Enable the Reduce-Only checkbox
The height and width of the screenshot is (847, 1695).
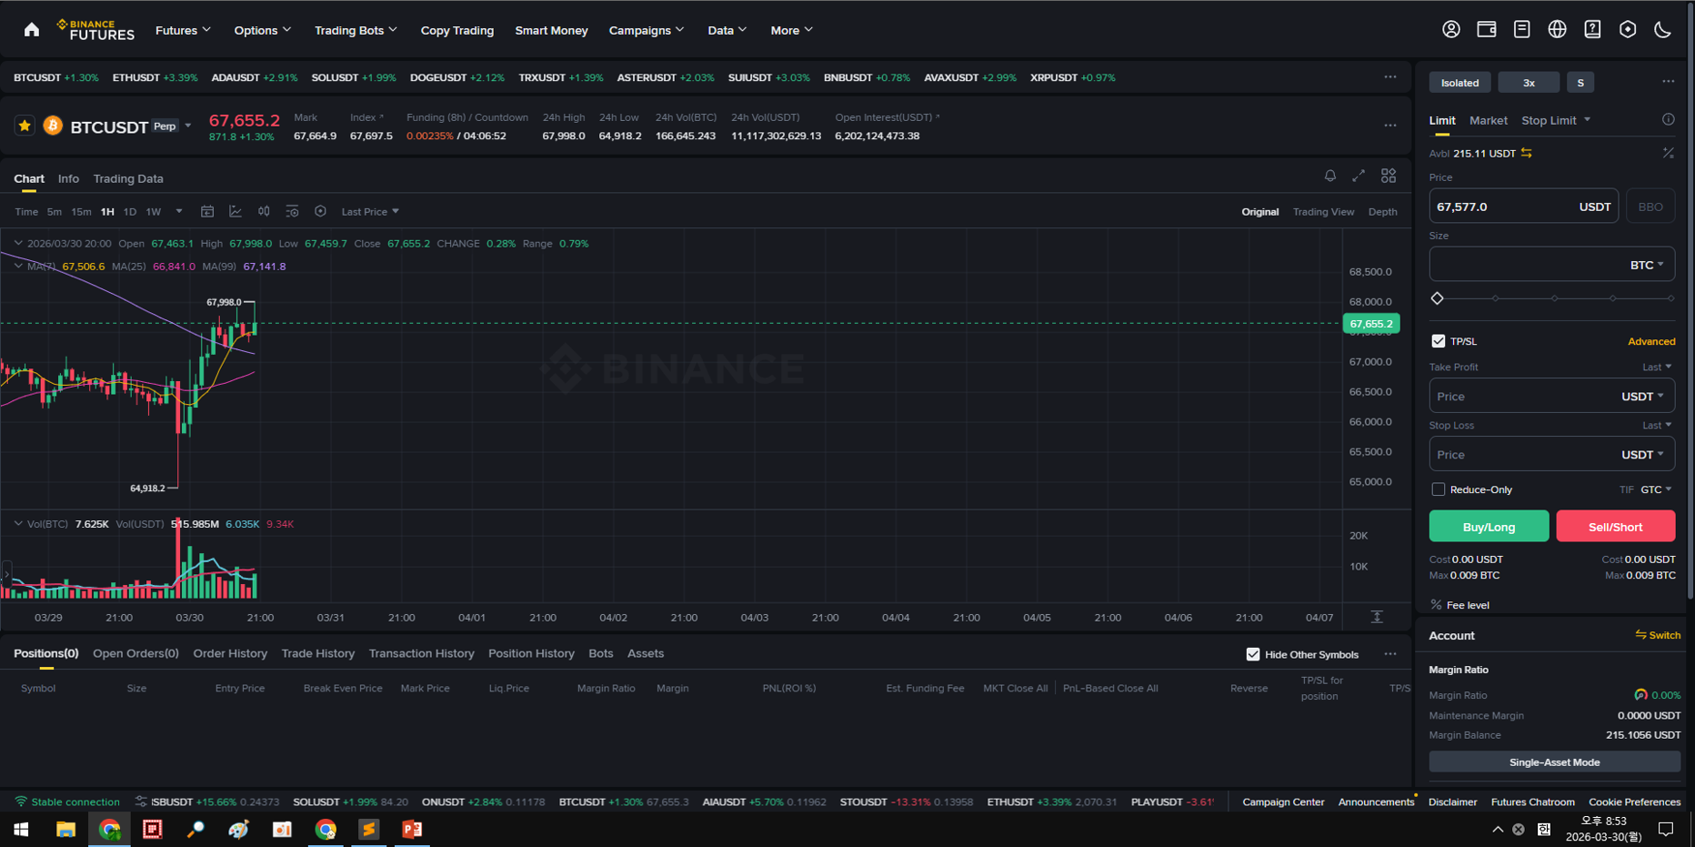[x=1438, y=489]
